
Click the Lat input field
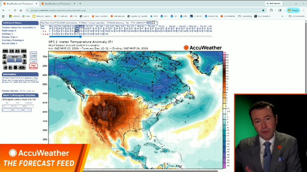pyautogui.click(x=7, y=106)
